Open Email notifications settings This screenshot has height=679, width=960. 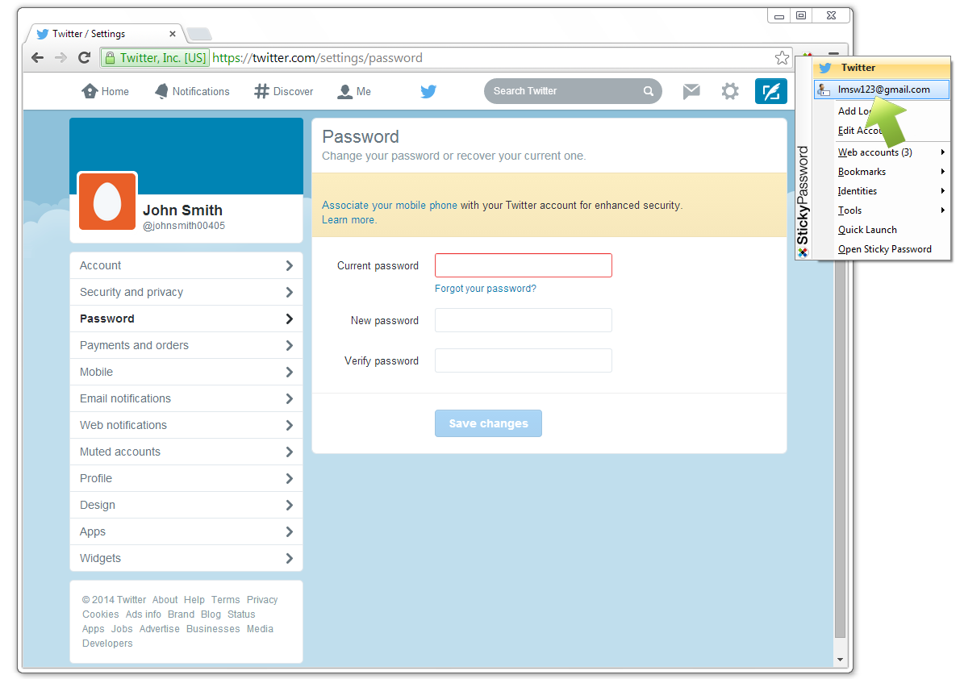186,398
